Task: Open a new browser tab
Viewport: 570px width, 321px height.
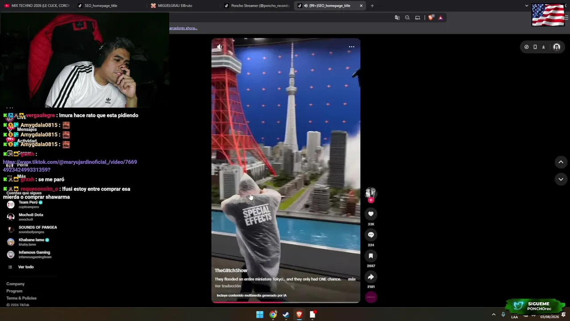Action: point(372,6)
